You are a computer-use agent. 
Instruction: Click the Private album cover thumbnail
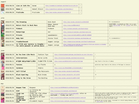[x=3, y=35]
